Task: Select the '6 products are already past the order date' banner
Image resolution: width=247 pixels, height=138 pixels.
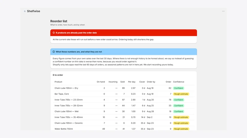Action: coord(124,33)
